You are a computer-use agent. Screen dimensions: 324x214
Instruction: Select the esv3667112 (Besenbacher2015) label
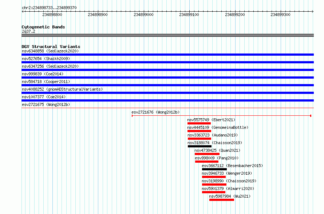(x=232, y=166)
